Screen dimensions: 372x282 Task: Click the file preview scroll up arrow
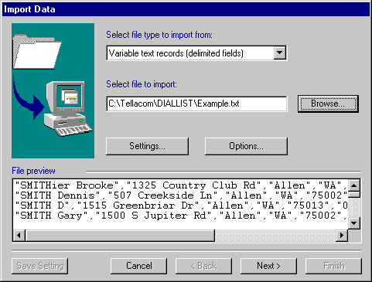tap(354, 185)
